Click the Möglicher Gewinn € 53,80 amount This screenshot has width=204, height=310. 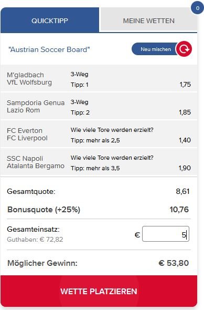point(174,263)
